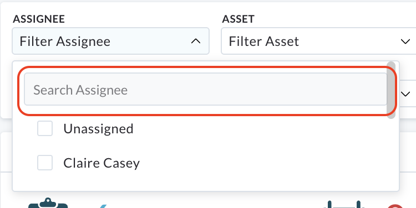416x208 pixels.
Task: Open the Filter Assignee dropdown field
Action: 110,41
